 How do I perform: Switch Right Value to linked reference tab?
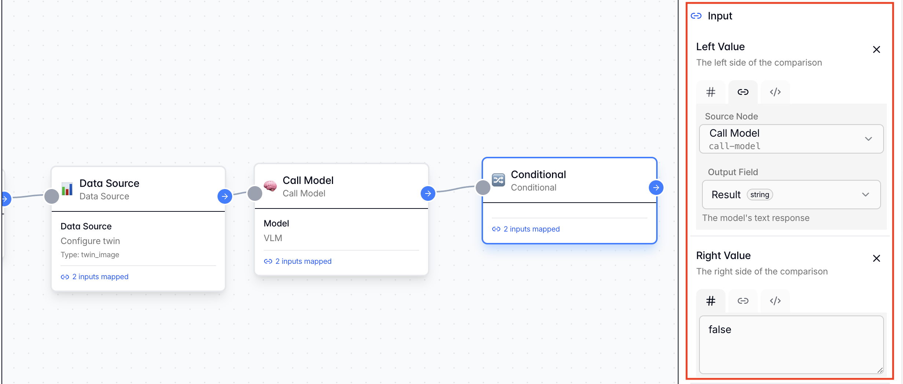(x=743, y=301)
